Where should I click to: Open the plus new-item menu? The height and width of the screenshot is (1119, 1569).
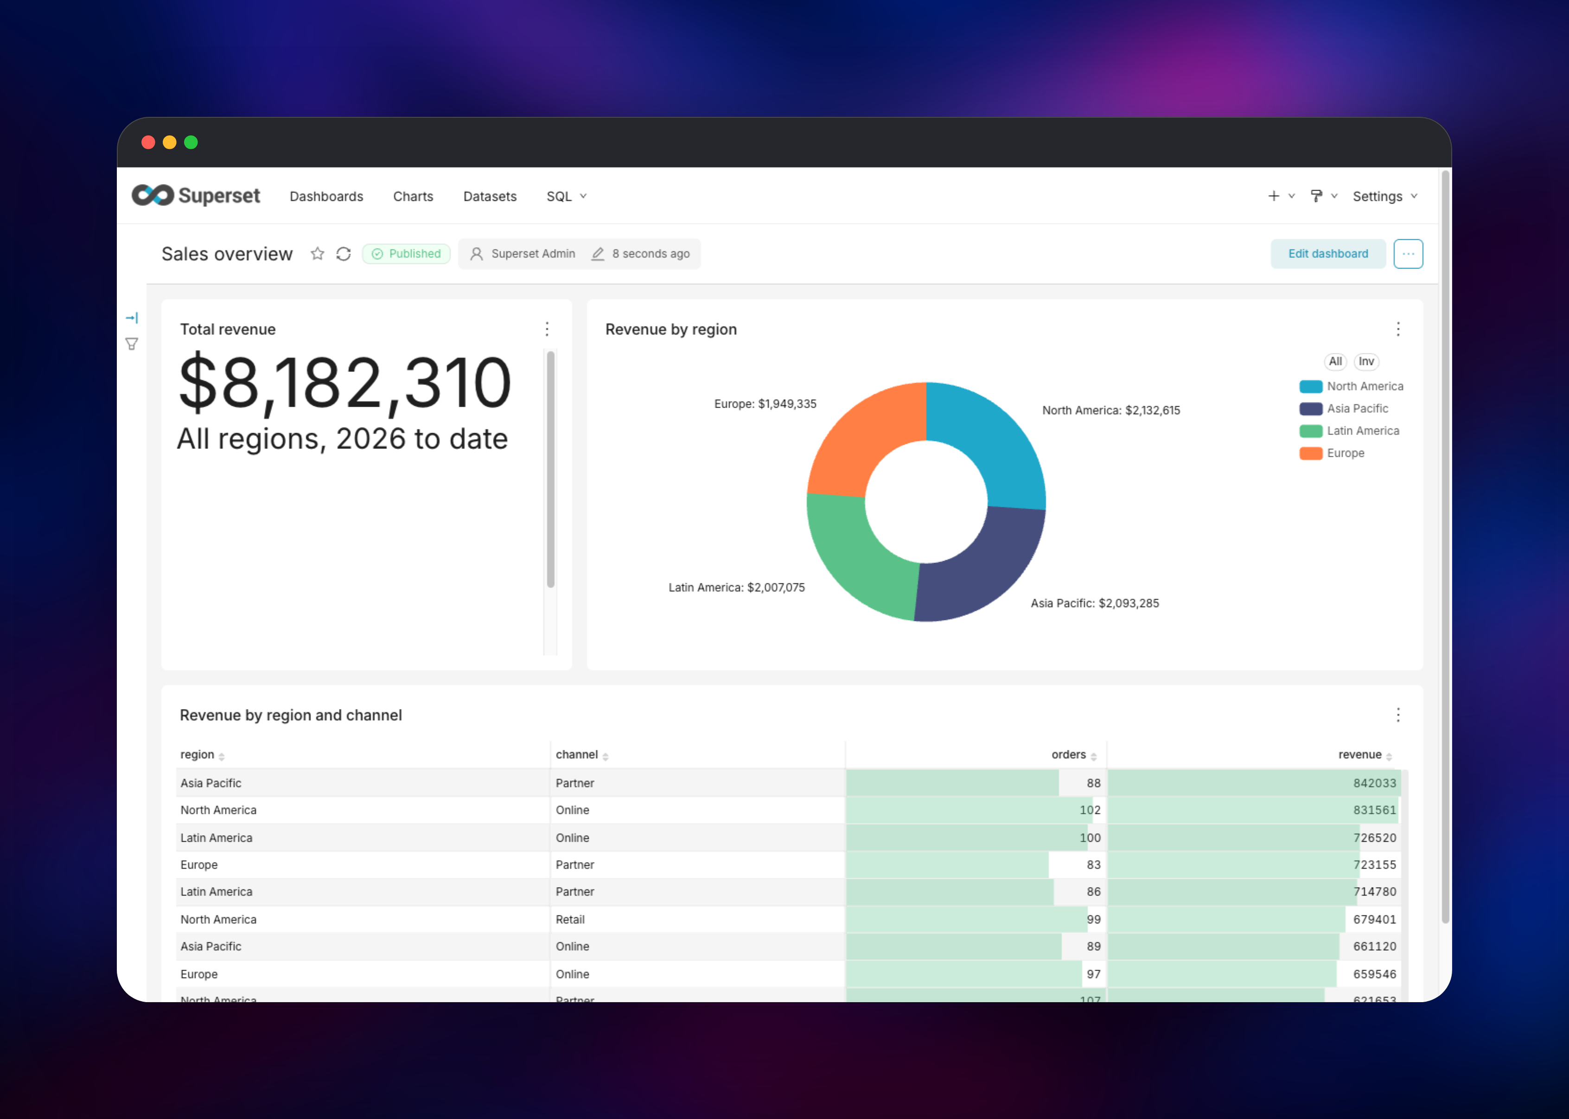point(1281,196)
